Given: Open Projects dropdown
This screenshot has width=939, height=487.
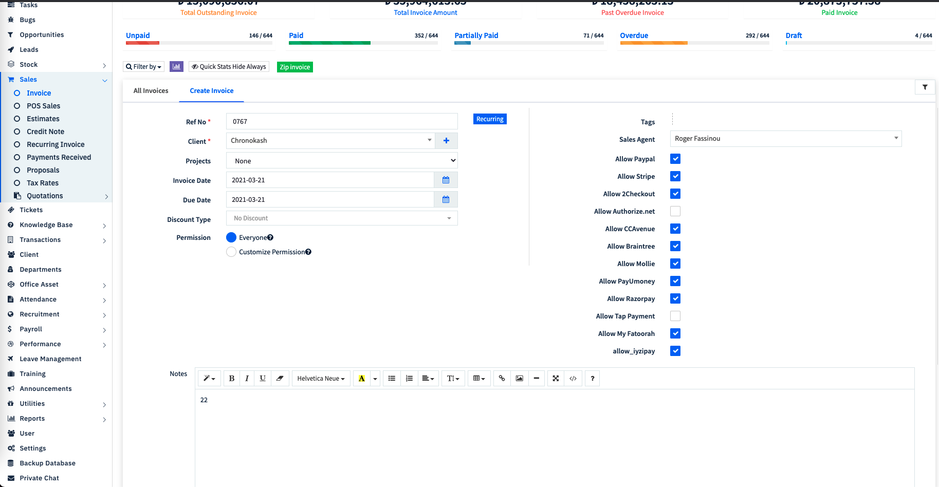Looking at the screenshot, I should [342, 161].
